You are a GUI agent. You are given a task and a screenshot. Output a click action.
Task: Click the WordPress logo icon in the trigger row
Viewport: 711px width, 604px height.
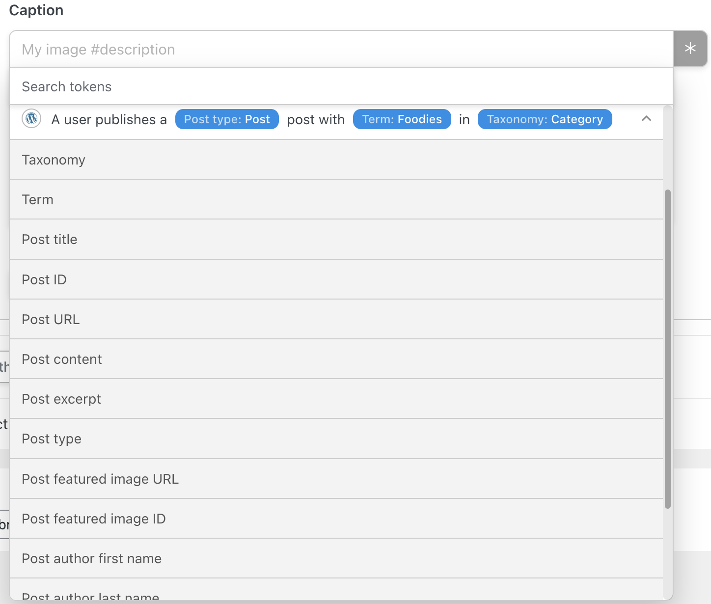(31, 119)
